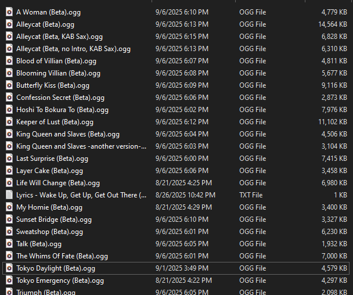Click the text document icon for Lyrics - Wake Up

pos(9,195)
